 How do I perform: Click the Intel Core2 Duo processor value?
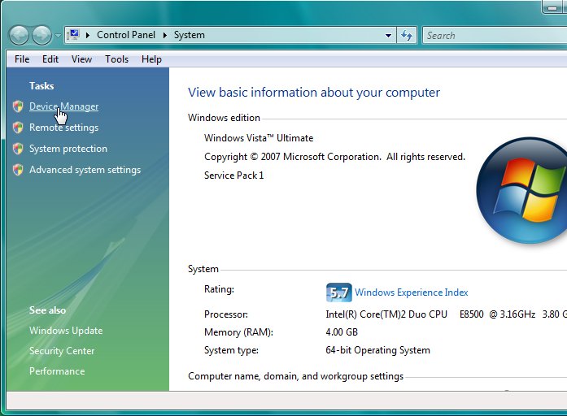click(x=447, y=314)
